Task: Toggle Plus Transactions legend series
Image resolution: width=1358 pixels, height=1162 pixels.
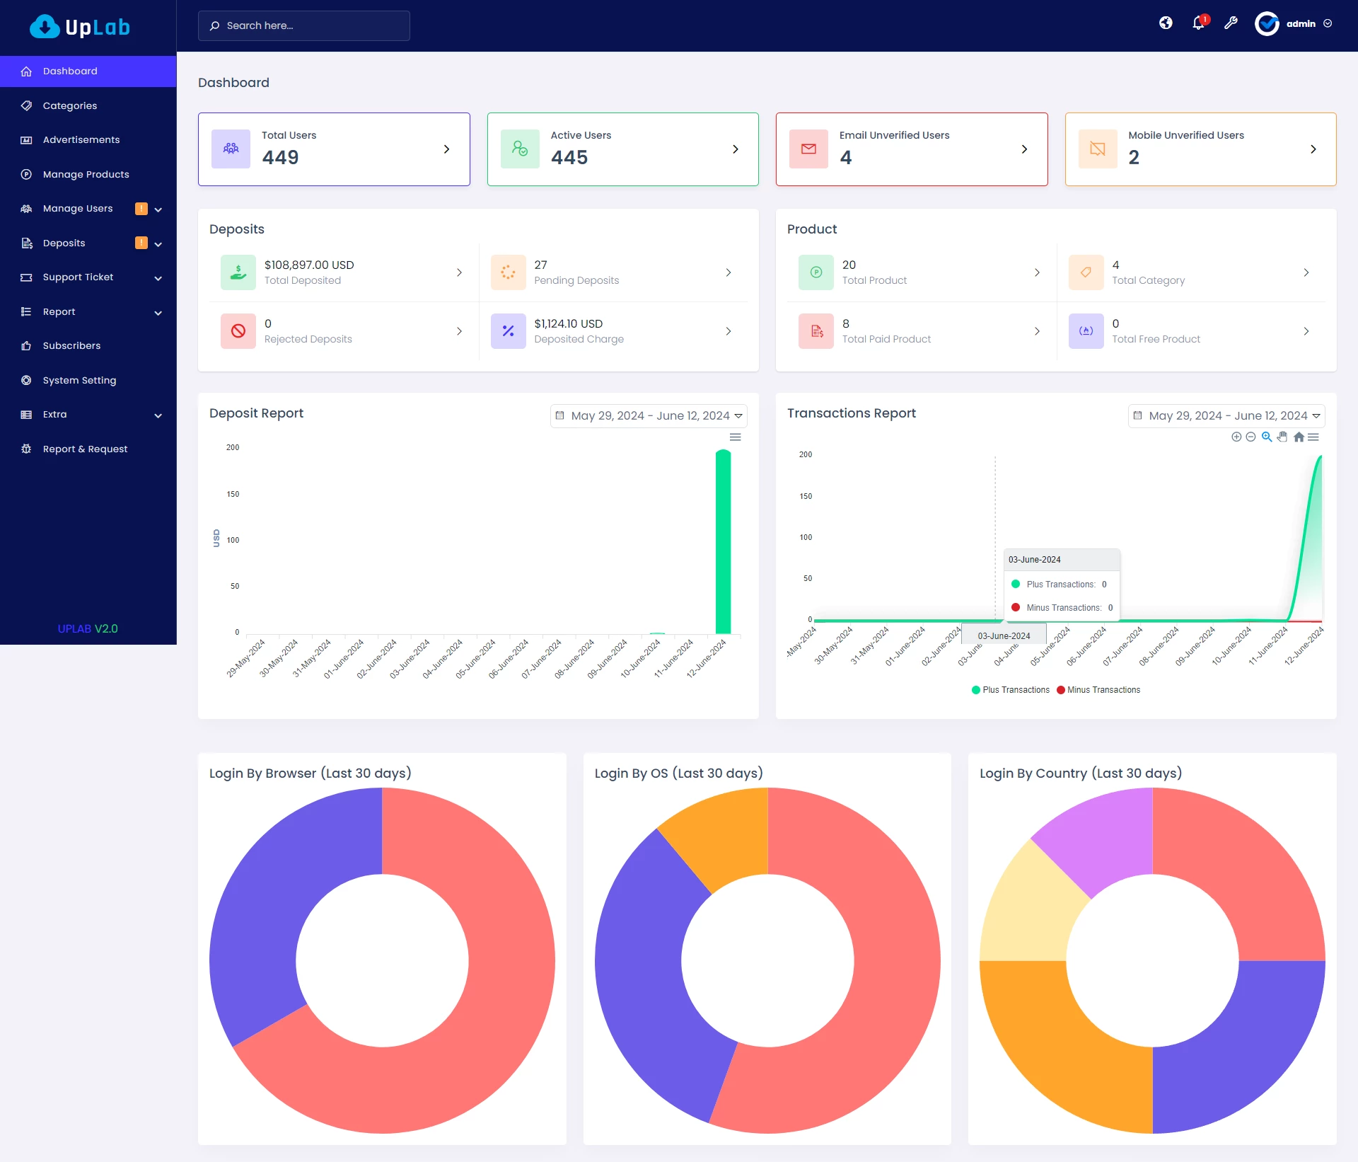Action: 1011,690
